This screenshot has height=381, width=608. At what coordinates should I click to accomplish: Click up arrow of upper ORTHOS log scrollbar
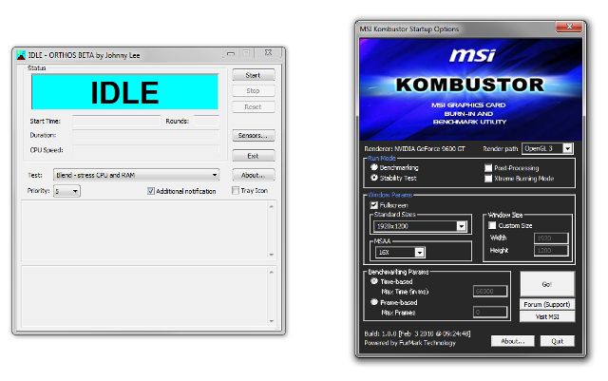(x=272, y=207)
